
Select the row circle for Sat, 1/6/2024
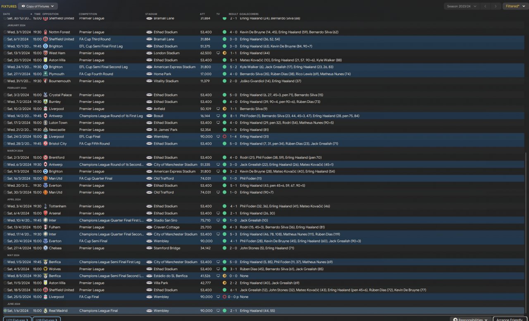[5, 311]
